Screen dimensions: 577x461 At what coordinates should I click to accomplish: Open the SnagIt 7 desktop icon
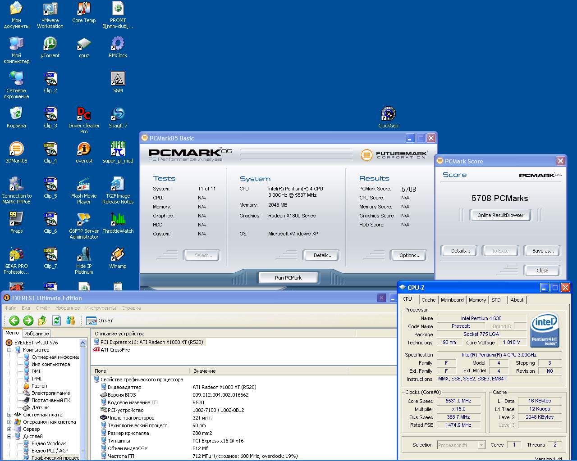point(118,118)
